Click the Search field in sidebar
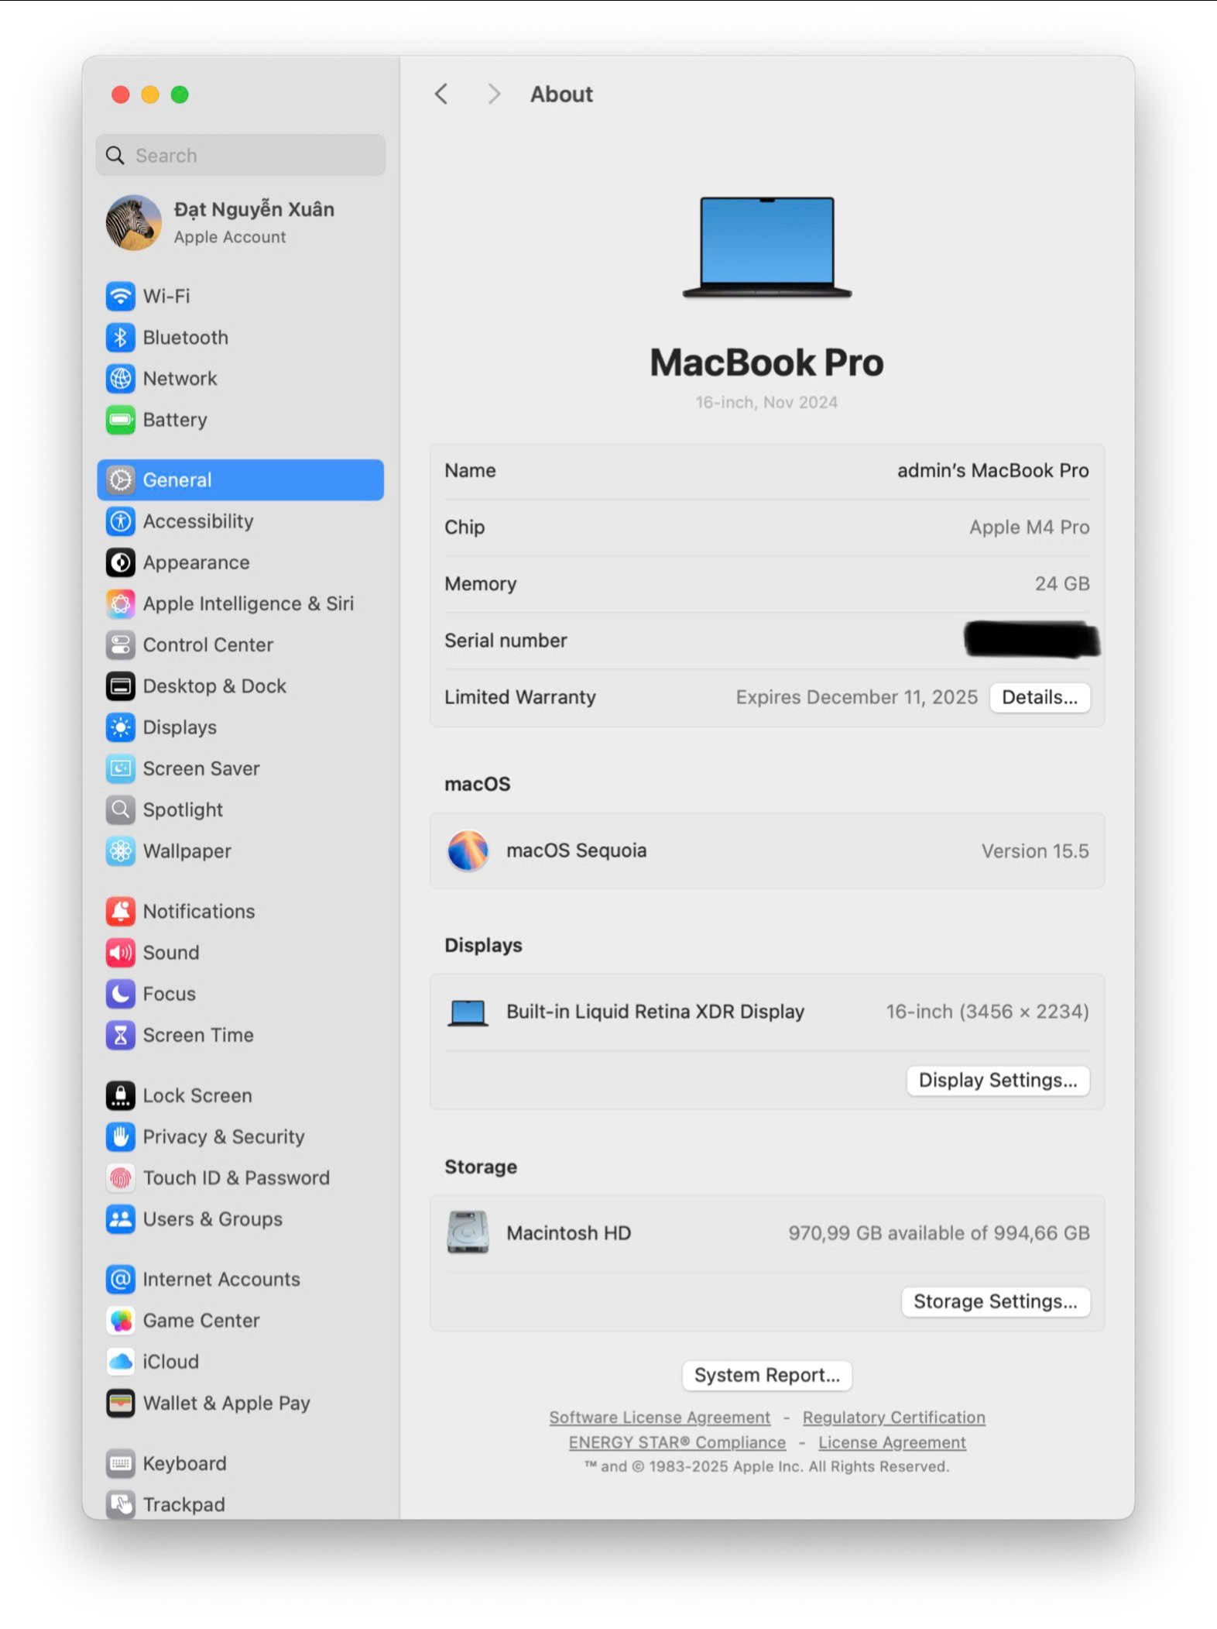 (x=241, y=155)
